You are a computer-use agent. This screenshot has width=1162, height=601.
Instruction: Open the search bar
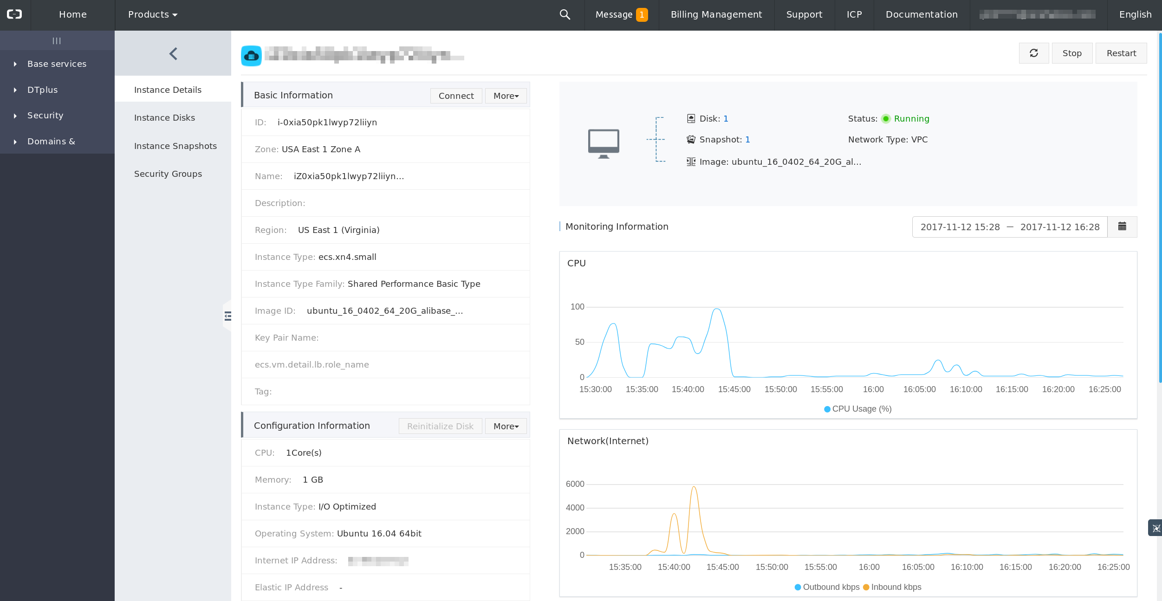[565, 14]
